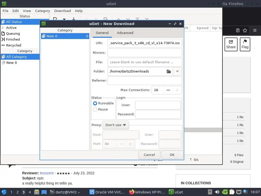Click the Mirrors input field
Image resolution: width=261 pixels, height=196 pixels.
pos(145,53)
